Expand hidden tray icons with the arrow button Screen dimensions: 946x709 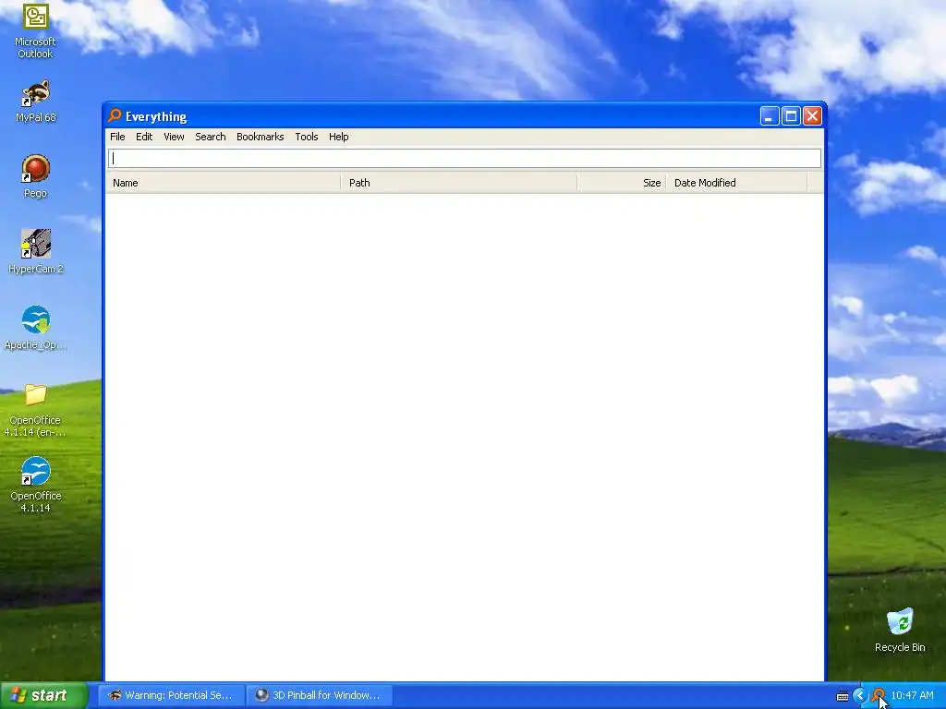(x=860, y=695)
